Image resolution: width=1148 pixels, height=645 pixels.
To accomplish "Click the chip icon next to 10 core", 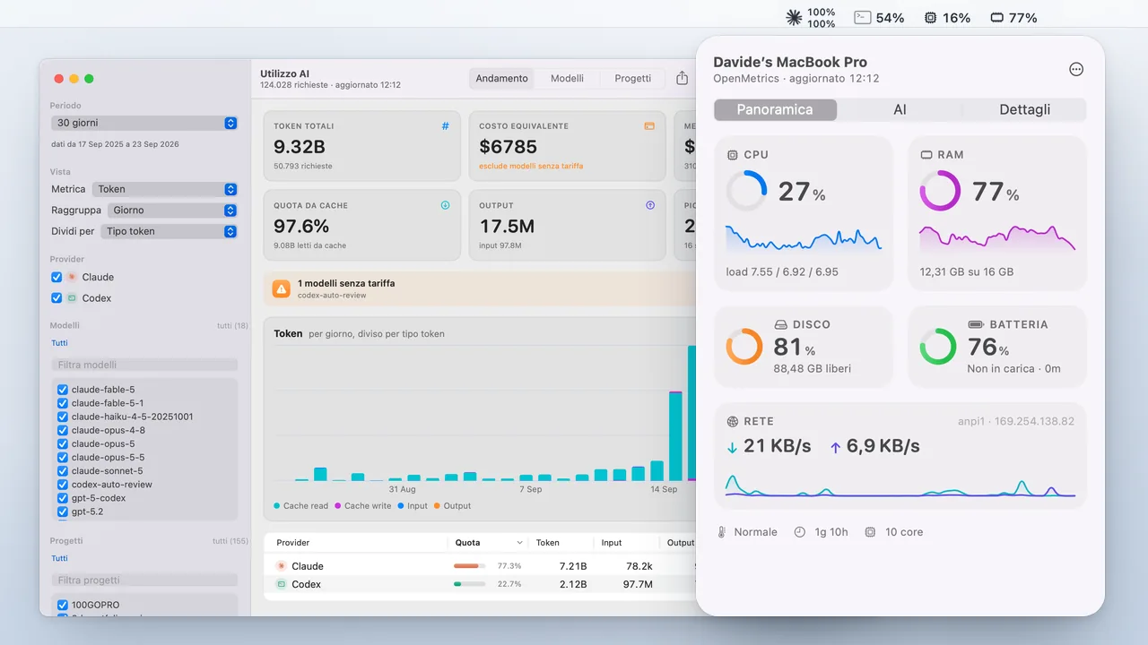I will click(870, 532).
